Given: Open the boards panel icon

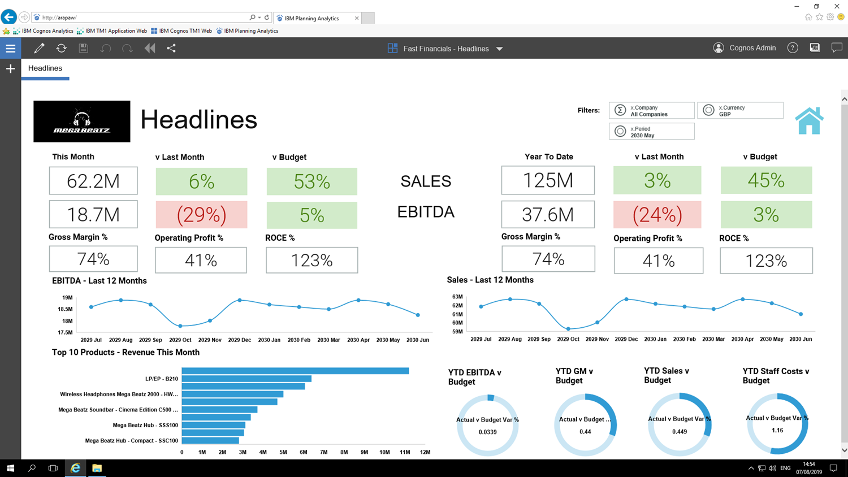Looking at the screenshot, I should [x=814, y=47].
